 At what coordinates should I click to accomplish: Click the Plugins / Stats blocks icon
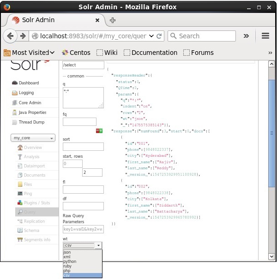[20, 202]
